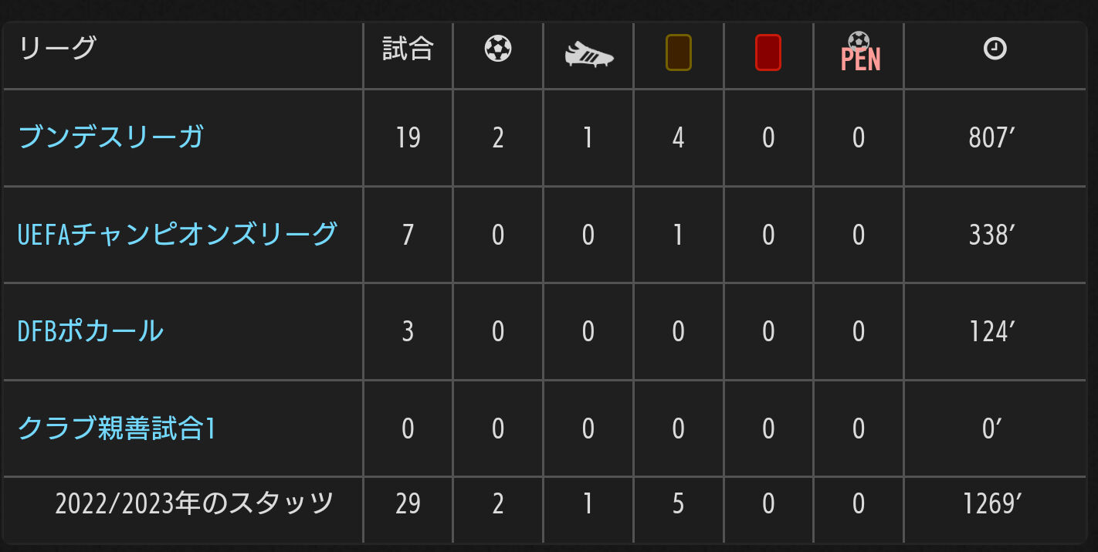This screenshot has width=1098, height=552.
Task: Click the 338′ minutes cell for Champions League
Action: 992,235
